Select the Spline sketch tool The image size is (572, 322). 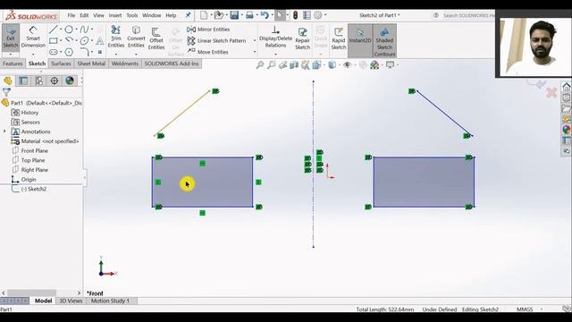[x=84, y=30]
